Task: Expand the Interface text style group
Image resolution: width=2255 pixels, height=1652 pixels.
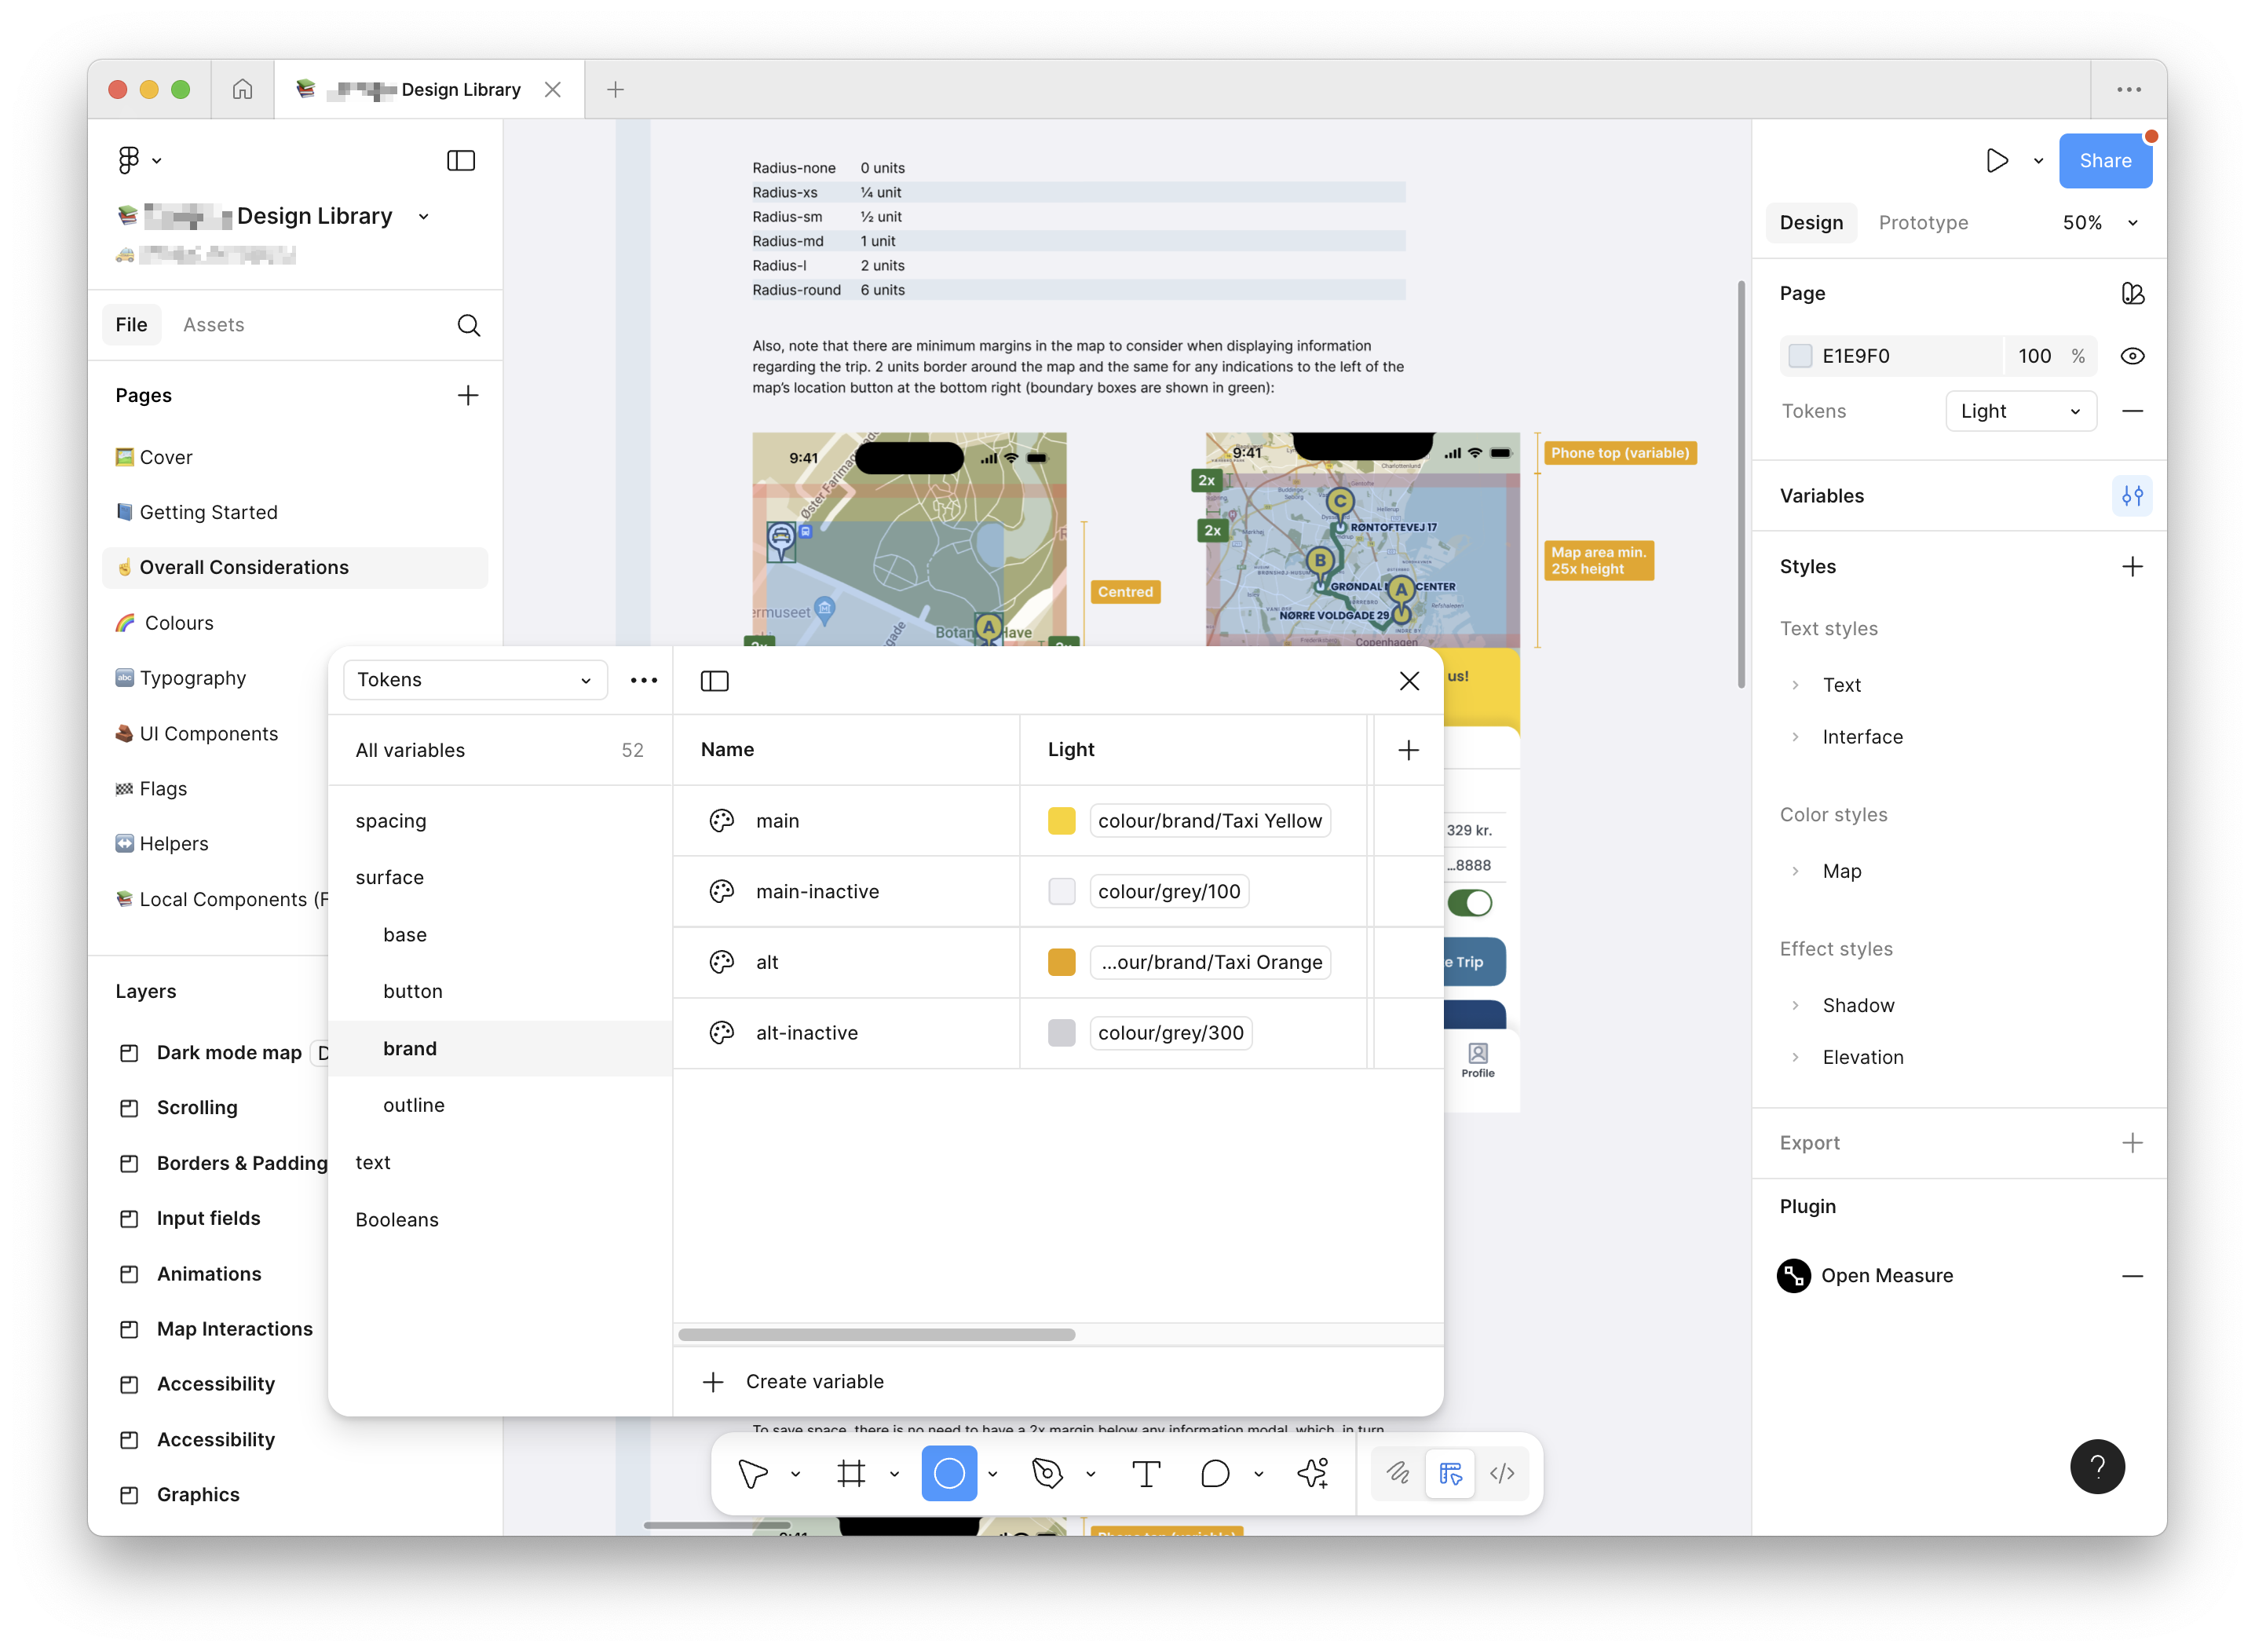Action: click(1795, 737)
